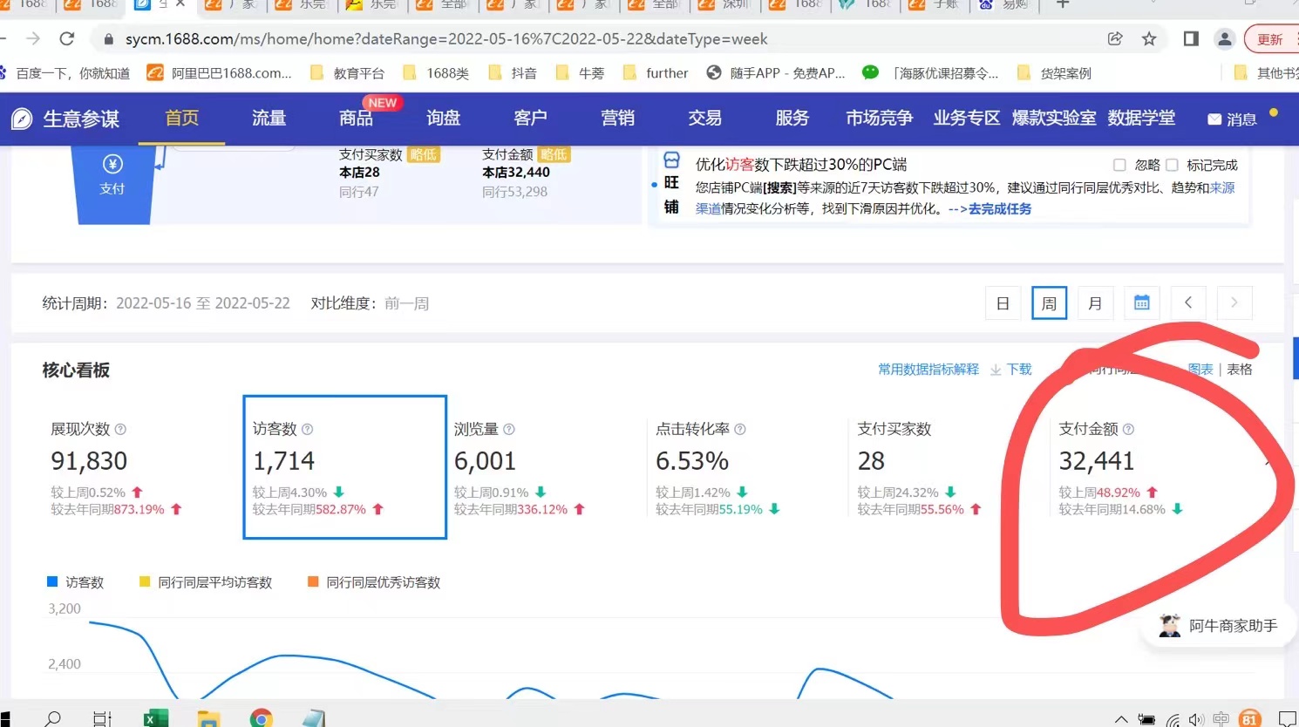Open Excel from the taskbar

156,718
